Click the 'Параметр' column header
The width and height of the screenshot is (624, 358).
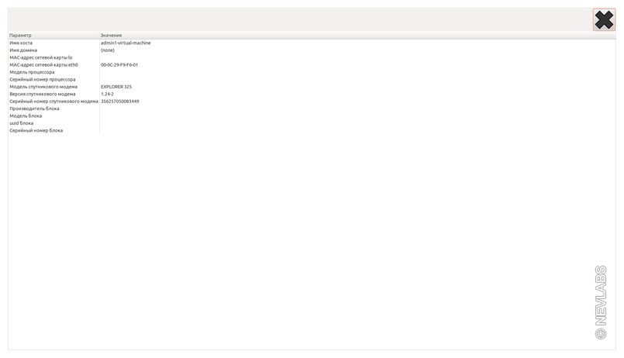coord(21,36)
